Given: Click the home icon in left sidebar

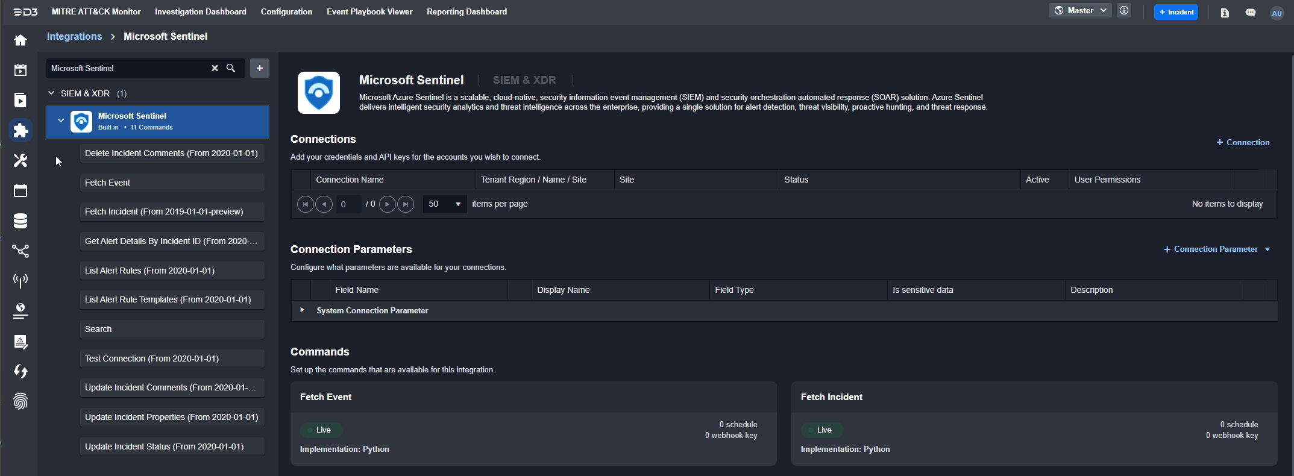Looking at the screenshot, I should 20,40.
